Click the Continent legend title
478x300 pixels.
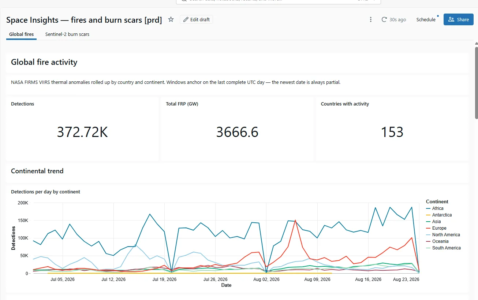pos(437,201)
